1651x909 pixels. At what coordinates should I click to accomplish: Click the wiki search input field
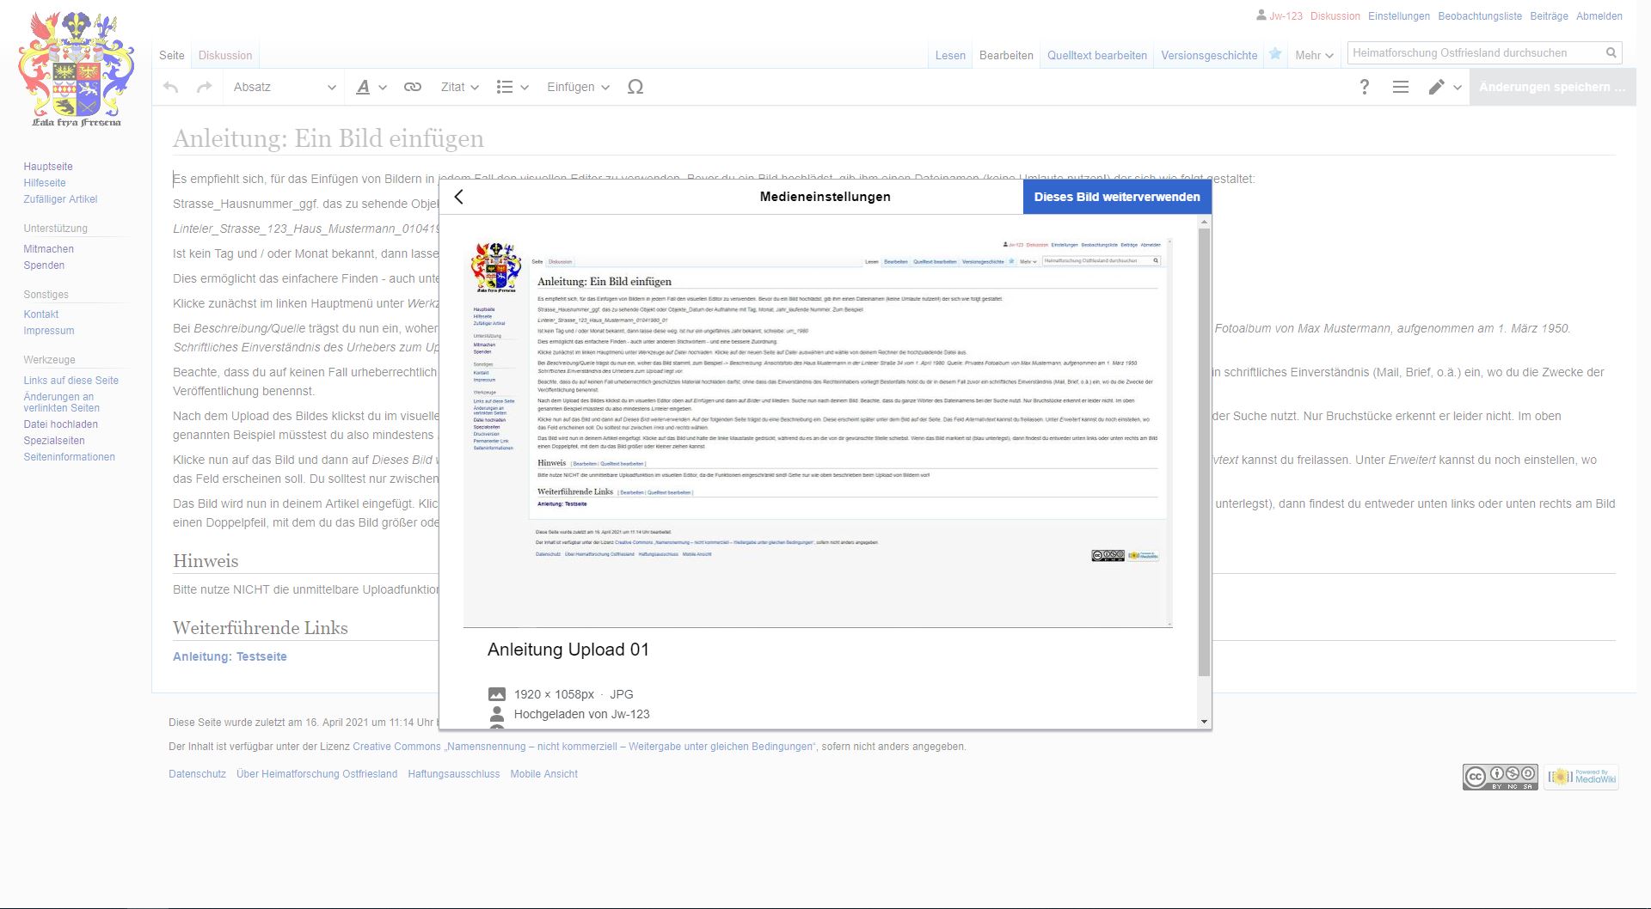click(x=1474, y=53)
